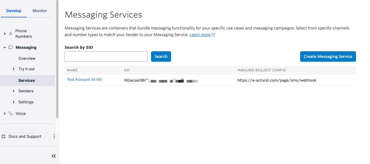
Task: Collapse the Messaging section chevron
Action: pos(4,47)
